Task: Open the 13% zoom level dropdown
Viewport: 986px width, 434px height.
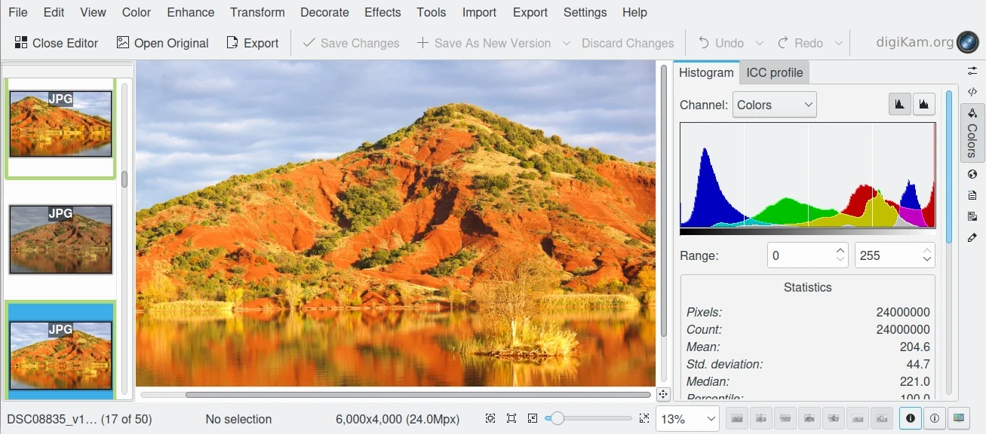Action: pyautogui.click(x=687, y=419)
